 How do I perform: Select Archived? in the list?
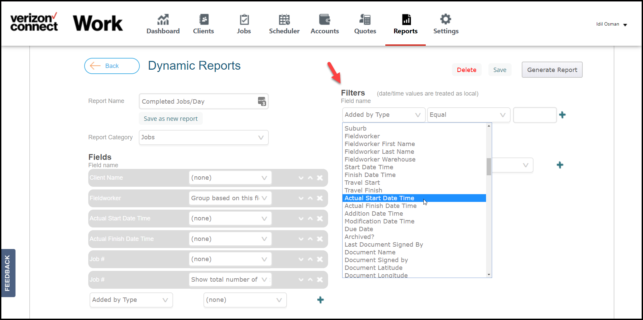pos(414,237)
